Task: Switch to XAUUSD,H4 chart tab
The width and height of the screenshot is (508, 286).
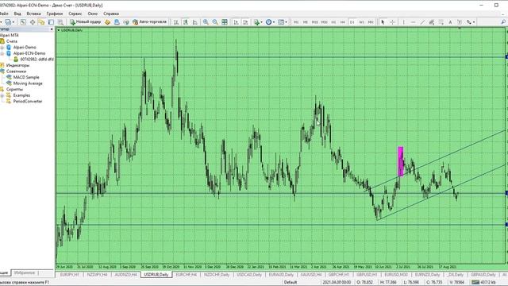Action: pyautogui.click(x=311, y=275)
